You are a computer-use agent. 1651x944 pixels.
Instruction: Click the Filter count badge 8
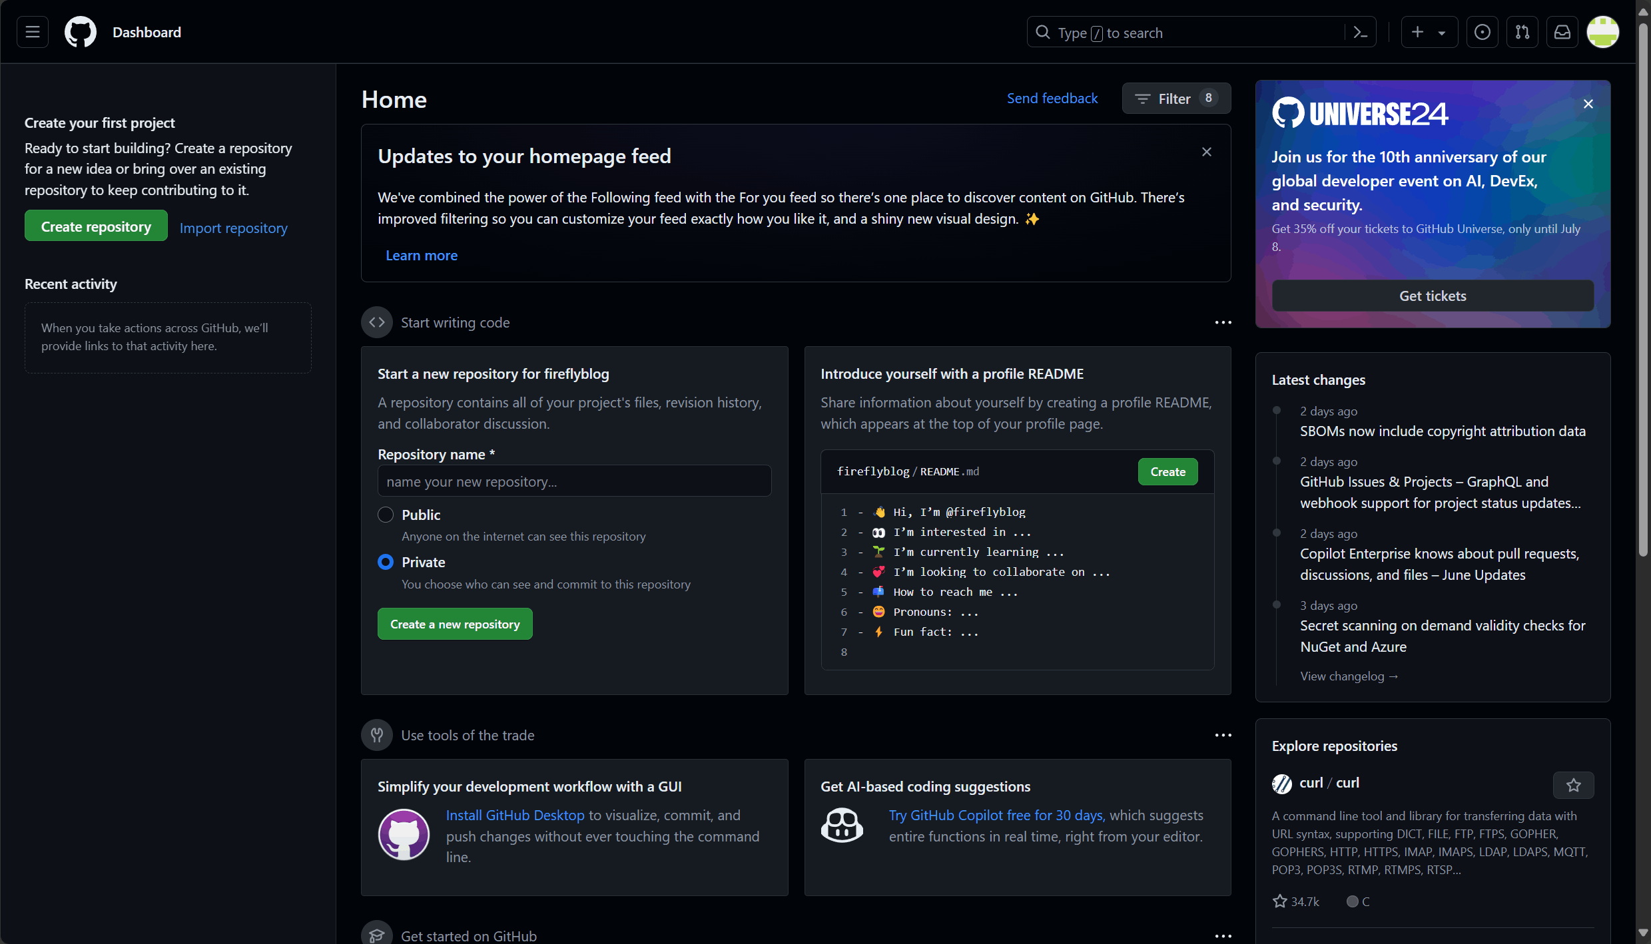(x=1209, y=98)
